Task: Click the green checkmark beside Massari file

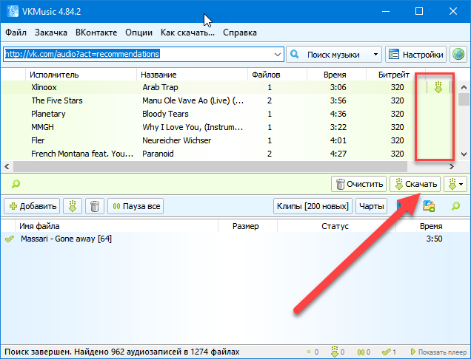Action: point(10,239)
